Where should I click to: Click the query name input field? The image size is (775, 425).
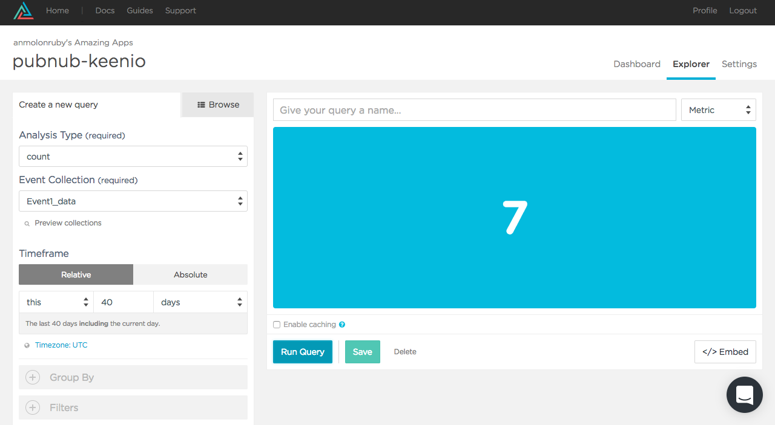pos(474,110)
